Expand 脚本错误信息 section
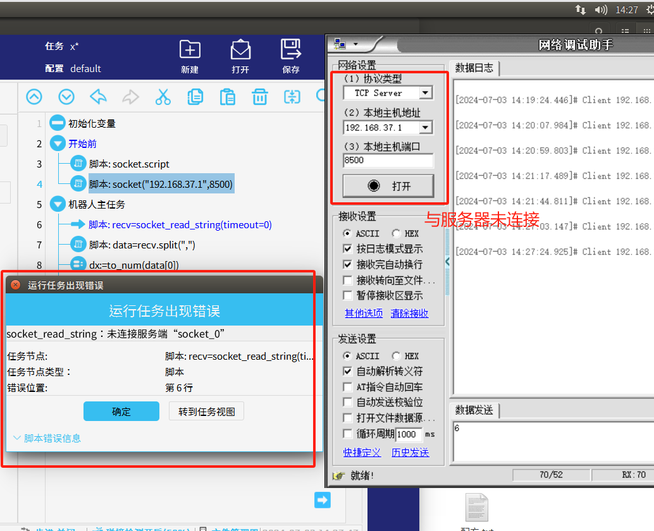654x531 pixels. click(x=47, y=438)
